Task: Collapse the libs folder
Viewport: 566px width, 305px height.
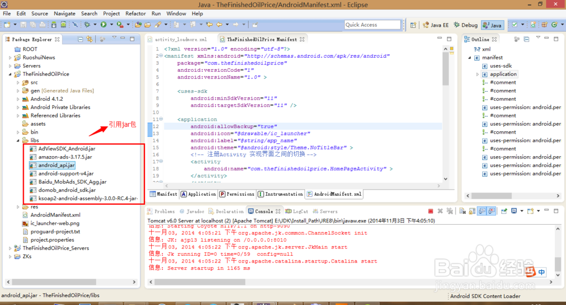Action: coord(18,140)
